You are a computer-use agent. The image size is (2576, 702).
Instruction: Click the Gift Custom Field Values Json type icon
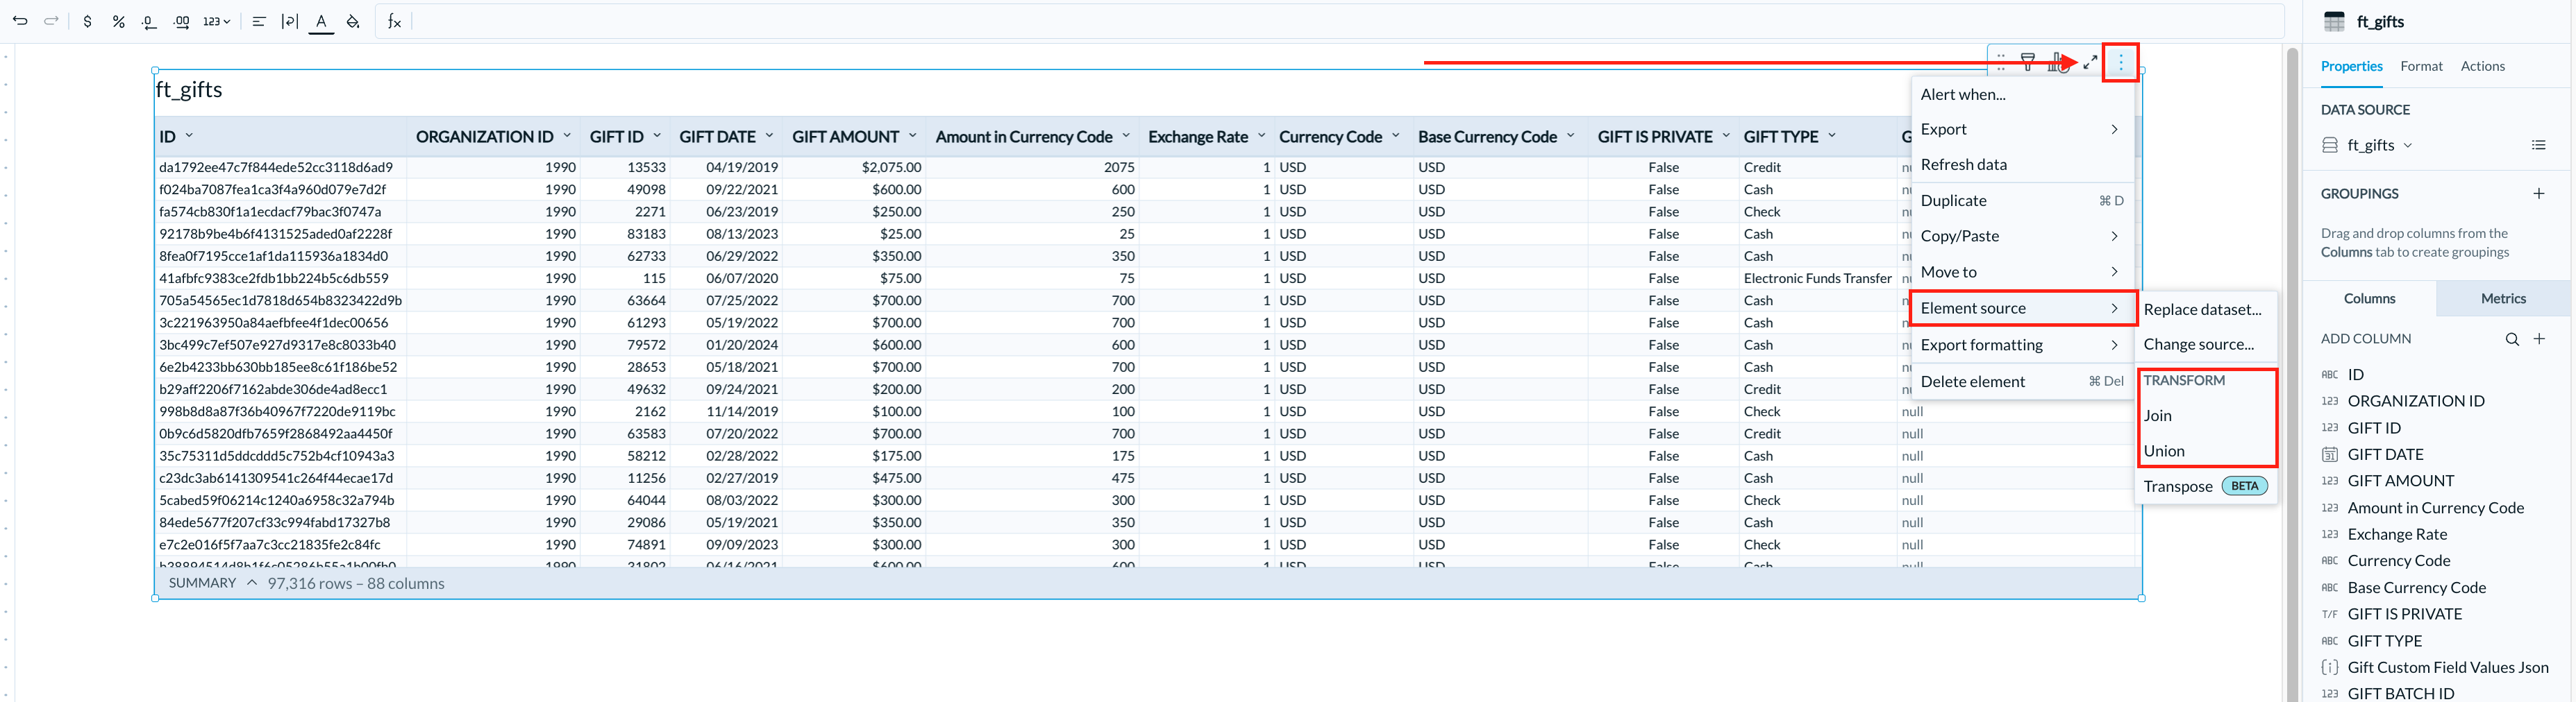[x=2330, y=667]
